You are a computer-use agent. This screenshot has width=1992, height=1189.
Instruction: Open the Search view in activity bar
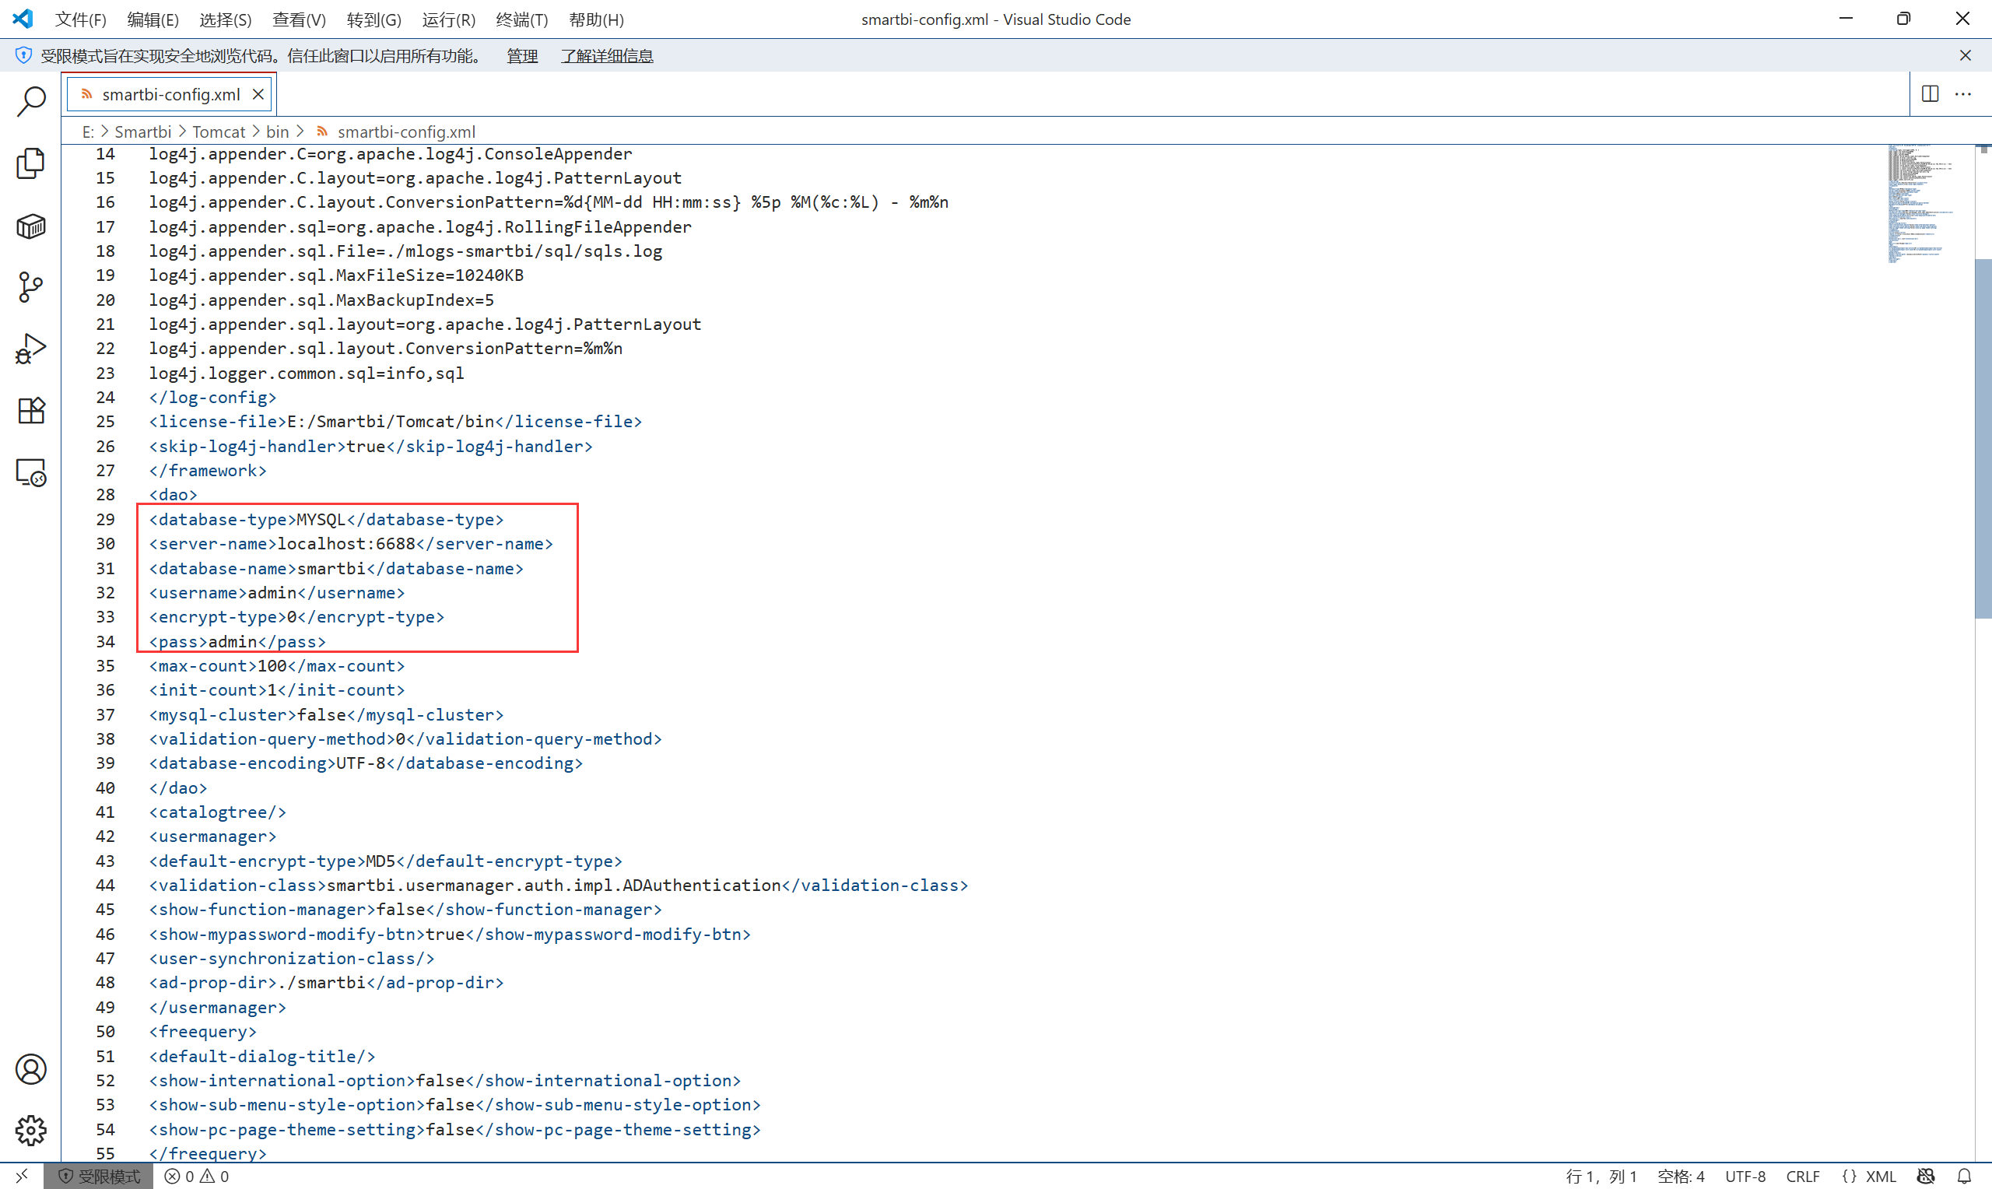coord(31,101)
